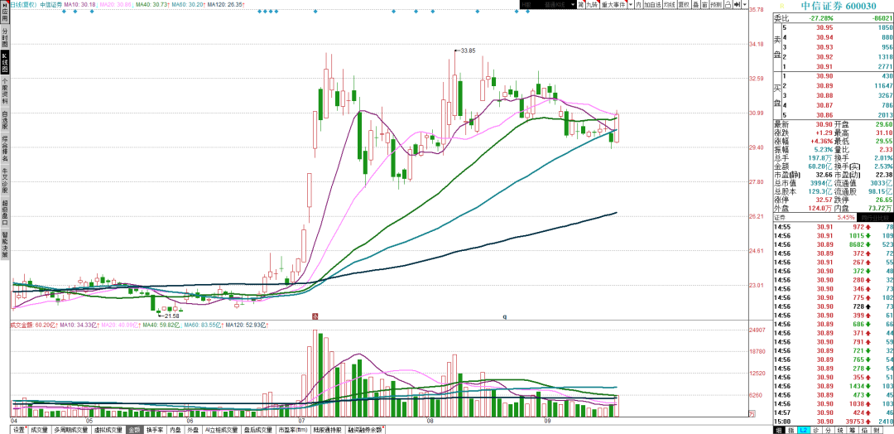Click the red event marker at chart bottom
The width and height of the screenshot is (894, 434).
(x=314, y=316)
